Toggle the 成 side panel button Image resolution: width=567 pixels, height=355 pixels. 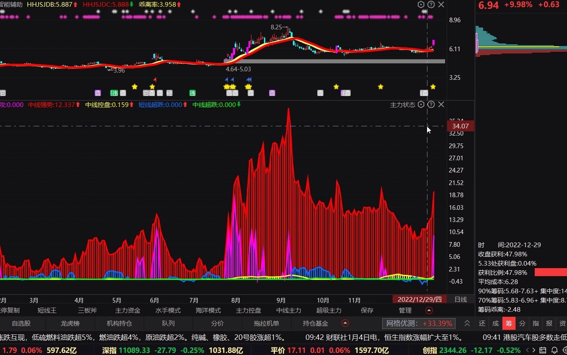[495, 324]
